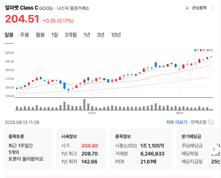Click the green 5-day moving average legend
This screenshot has width=221, height=178.
point(196,50)
